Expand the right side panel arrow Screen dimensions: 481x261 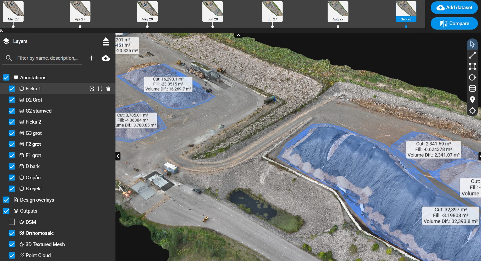[479, 156]
